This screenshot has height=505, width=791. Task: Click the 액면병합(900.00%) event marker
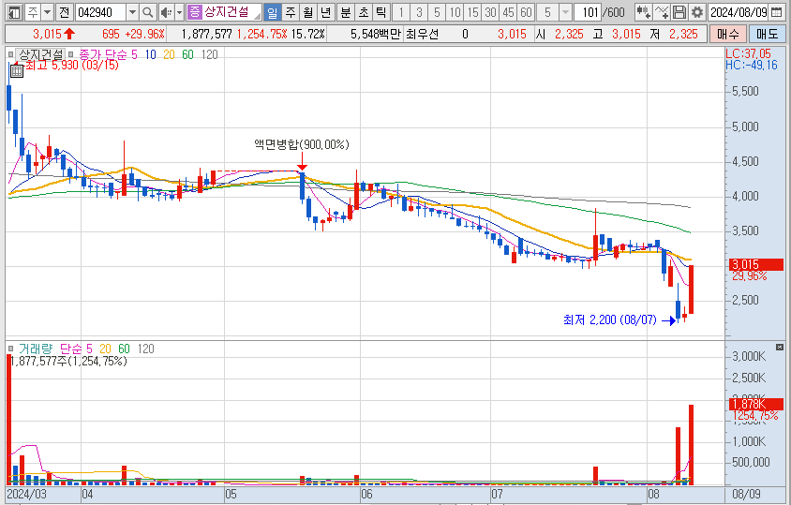(302, 145)
